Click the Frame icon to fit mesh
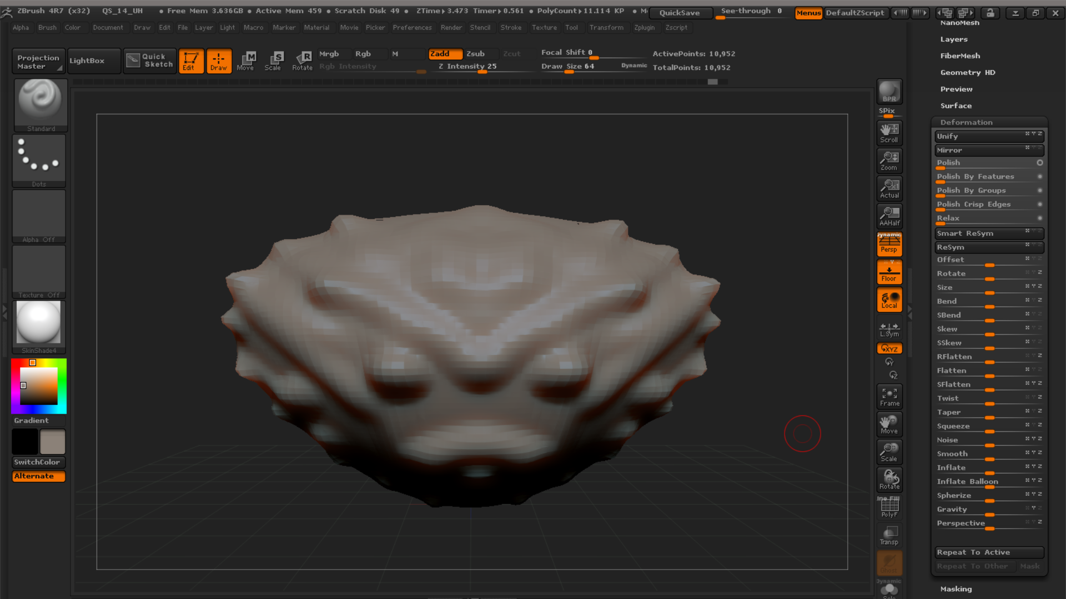 [889, 395]
